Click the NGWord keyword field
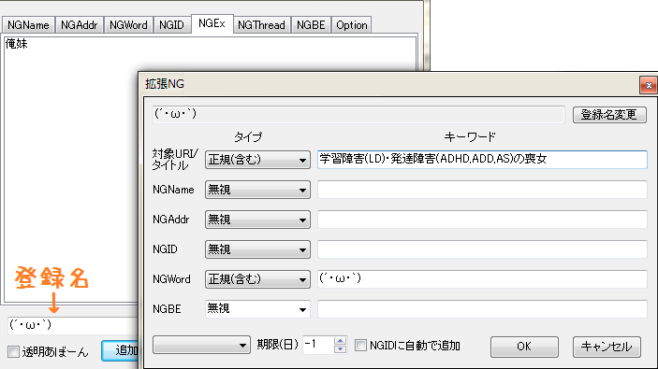 click(482, 279)
